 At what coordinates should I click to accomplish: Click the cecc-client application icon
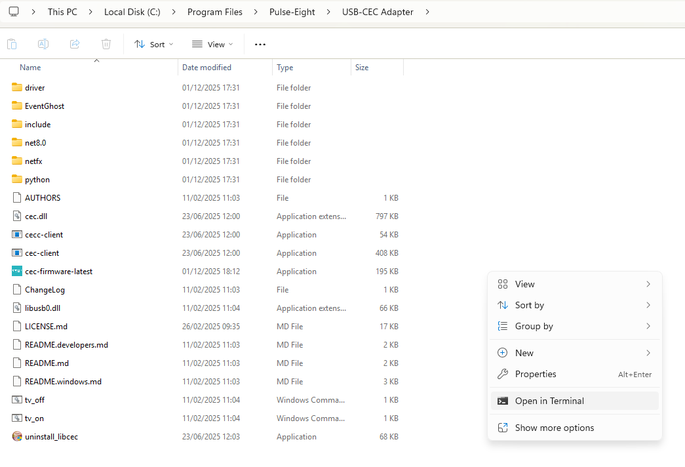pos(17,234)
